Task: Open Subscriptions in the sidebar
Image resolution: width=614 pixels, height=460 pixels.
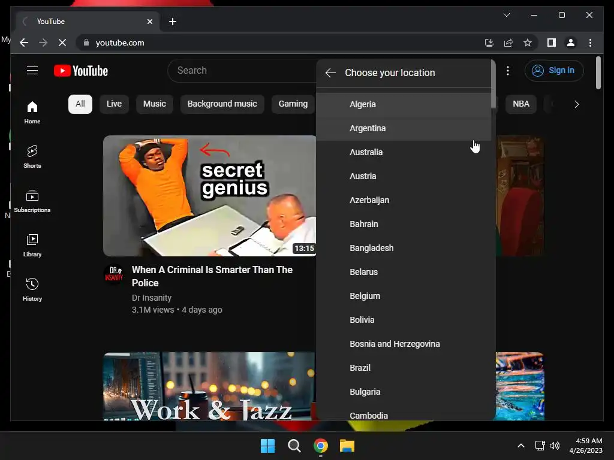Action: [x=32, y=201]
